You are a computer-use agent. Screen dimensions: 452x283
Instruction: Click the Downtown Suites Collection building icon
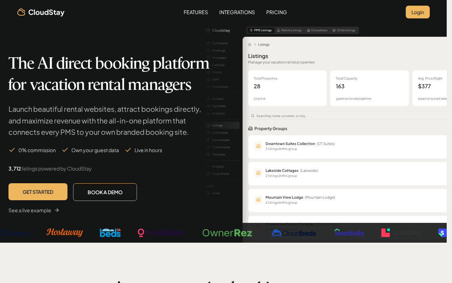(x=258, y=146)
